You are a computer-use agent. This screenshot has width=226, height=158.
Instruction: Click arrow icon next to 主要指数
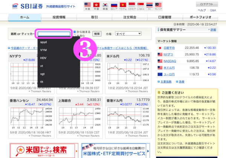tap(159, 82)
